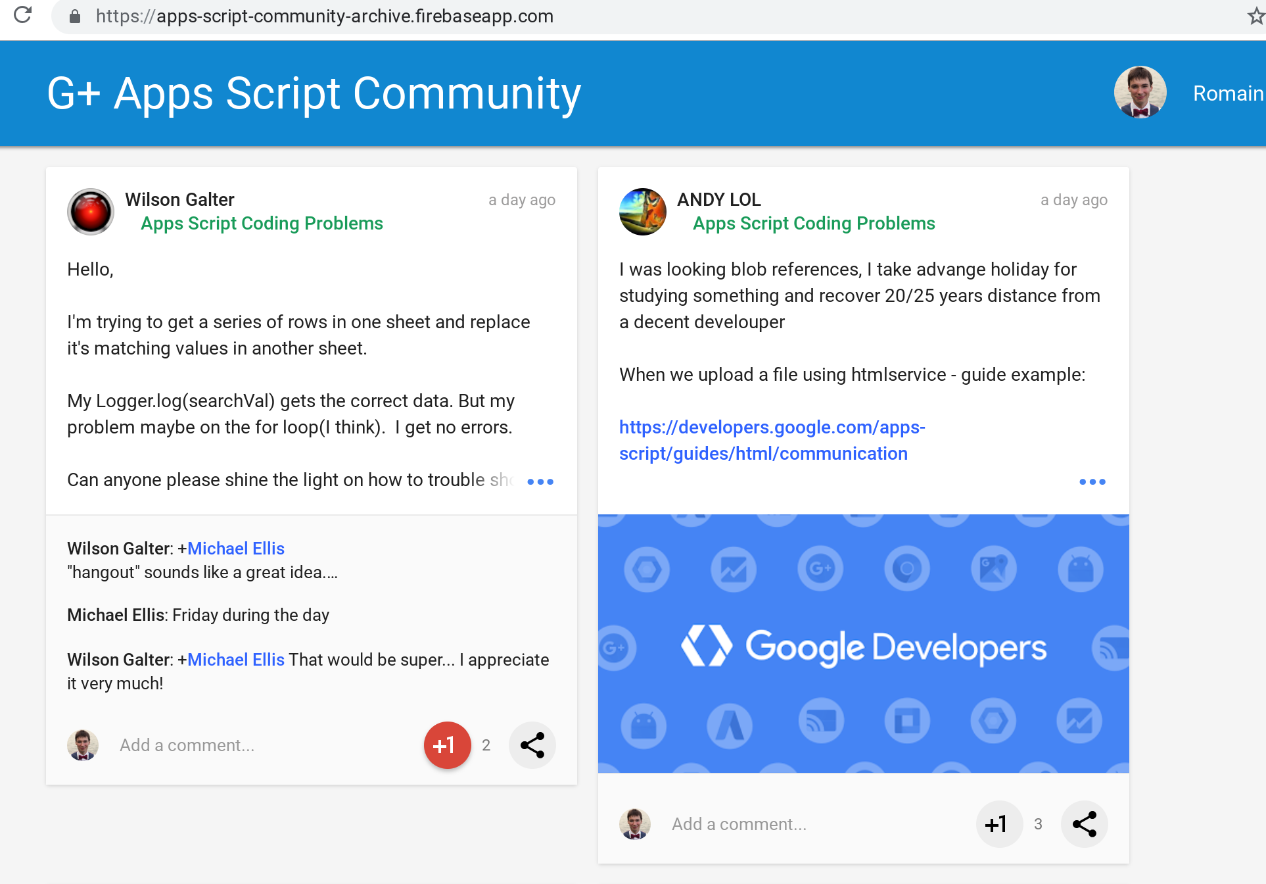Share Wilson Galter's post
1266x884 pixels.
point(532,745)
